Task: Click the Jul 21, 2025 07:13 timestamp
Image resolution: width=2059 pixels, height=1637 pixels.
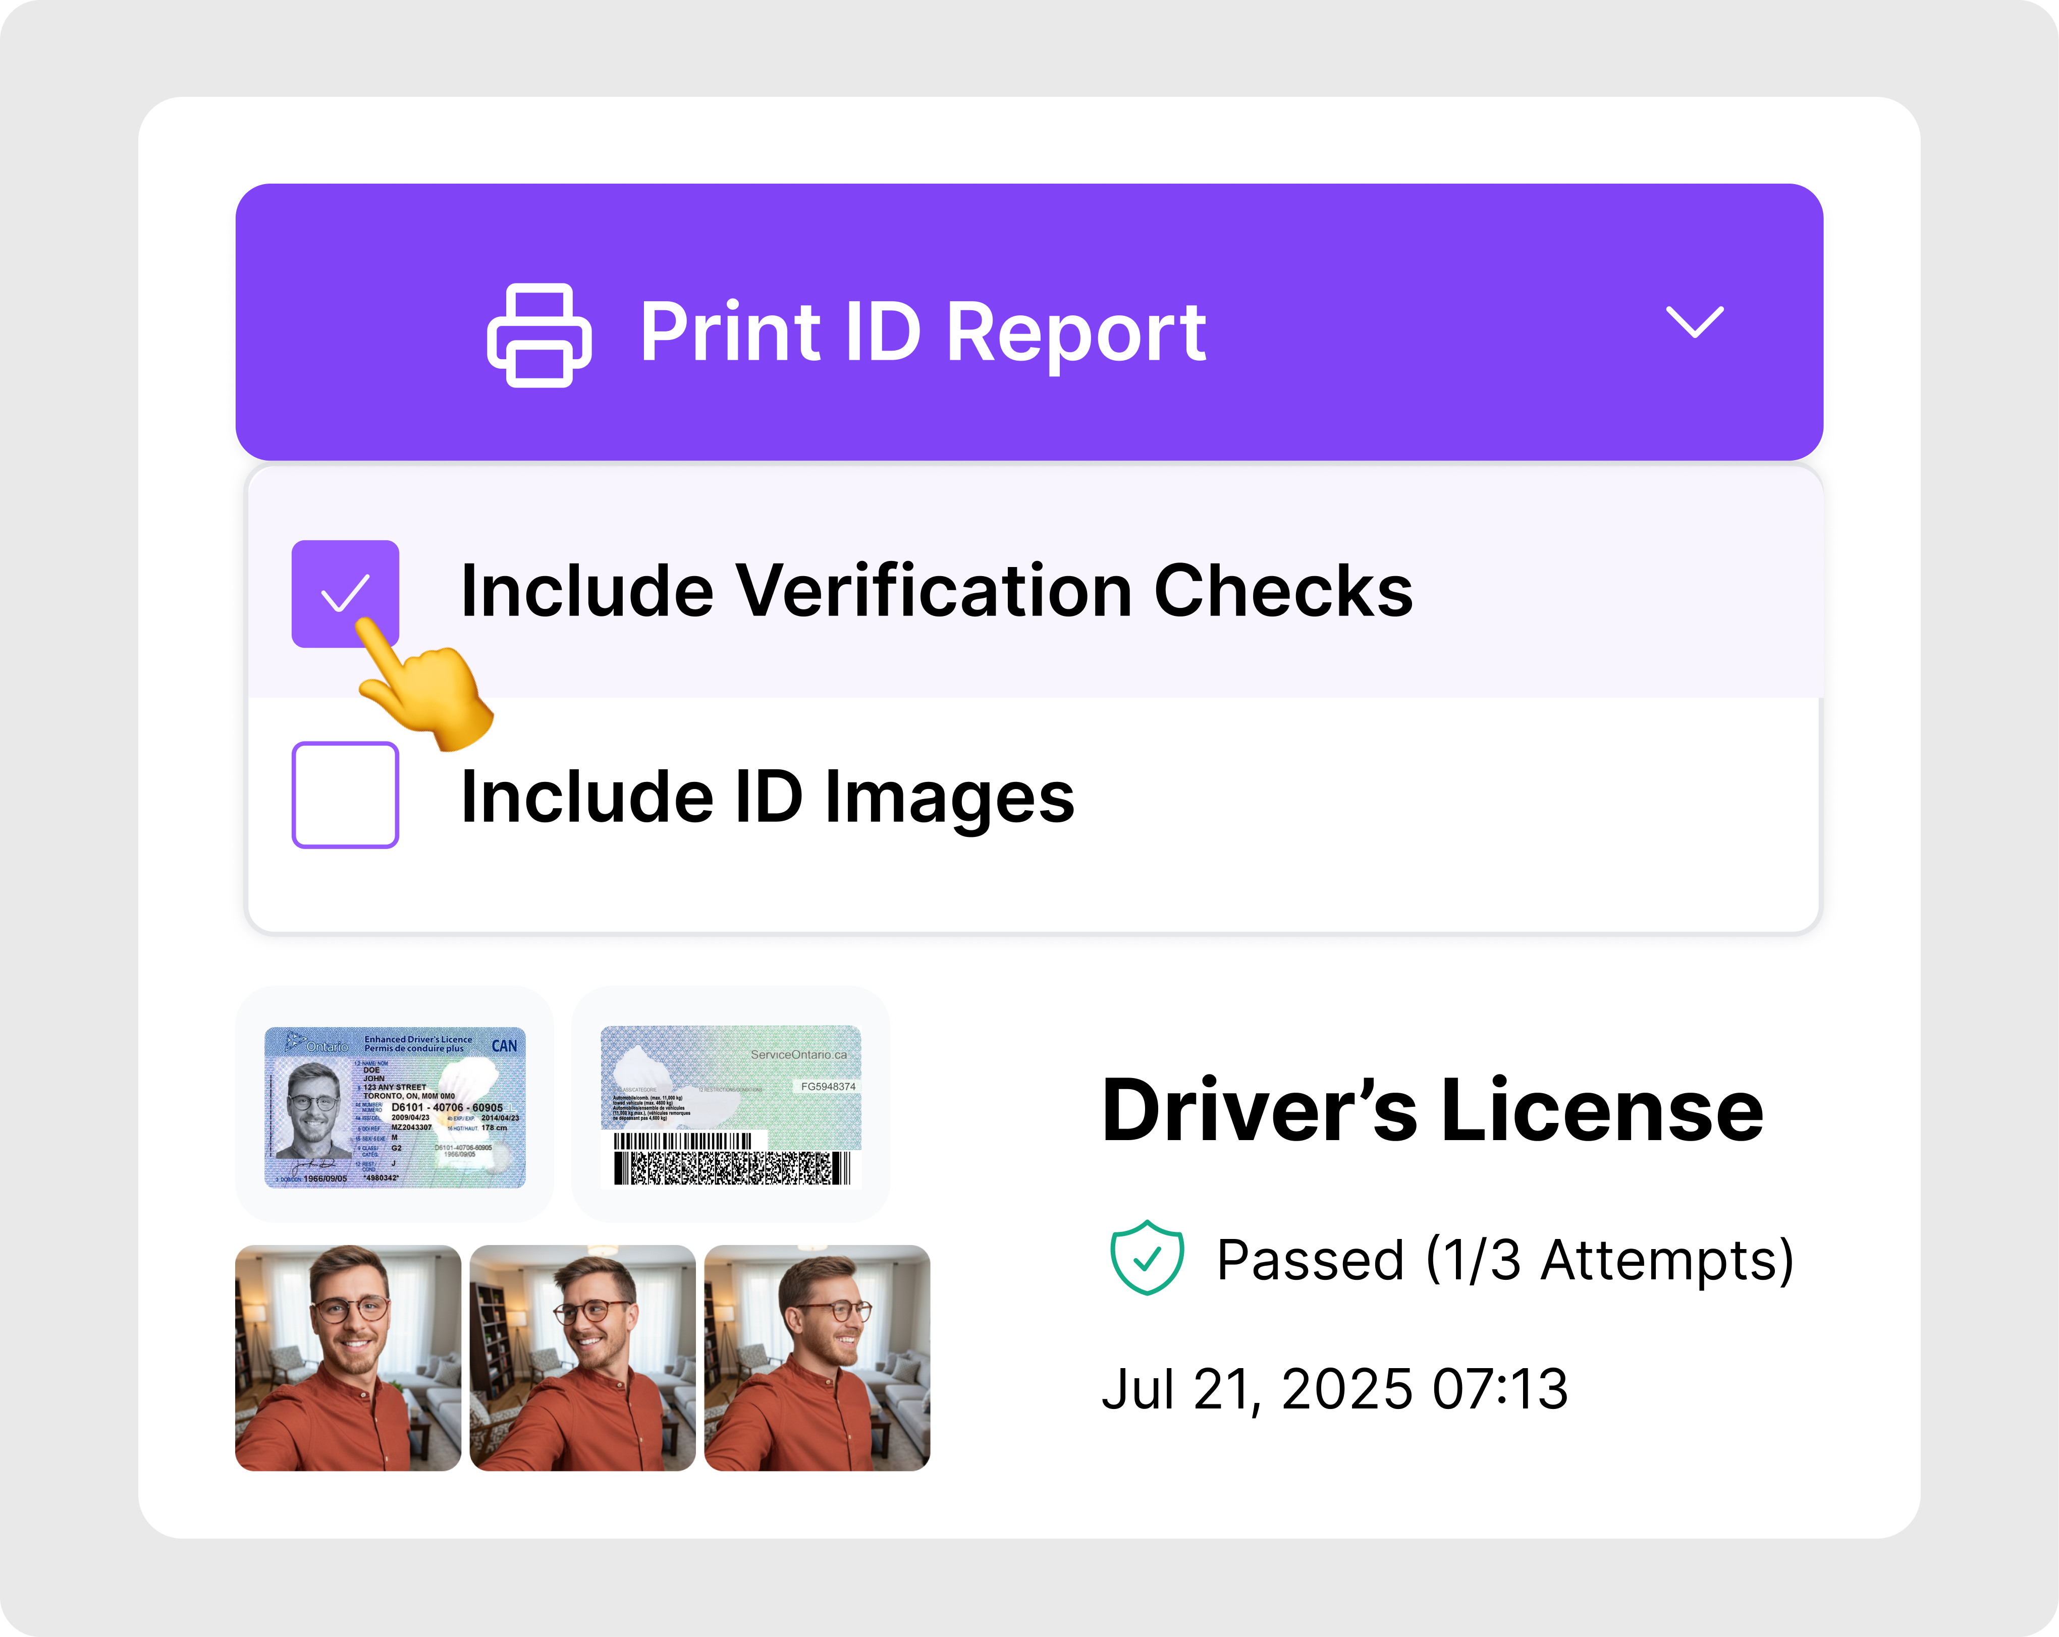Action: pyautogui.click(x=1334, y=1388)
